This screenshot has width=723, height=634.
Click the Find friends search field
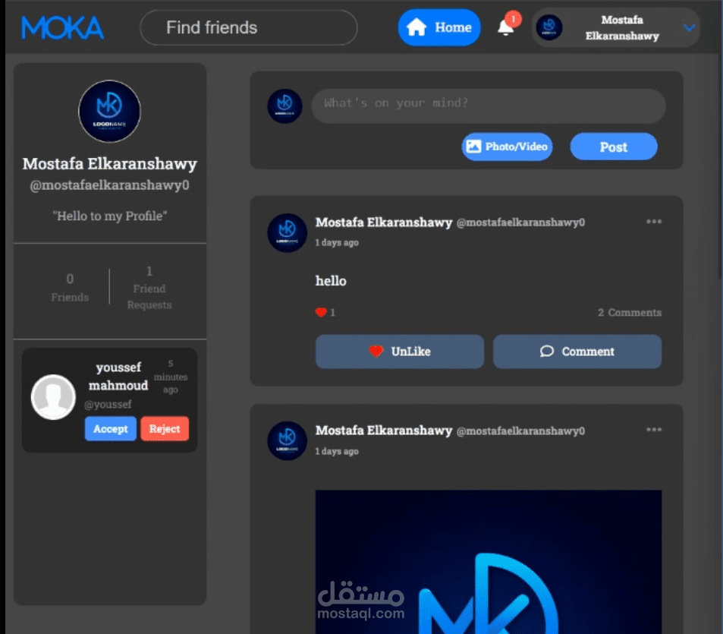point(249,27)
